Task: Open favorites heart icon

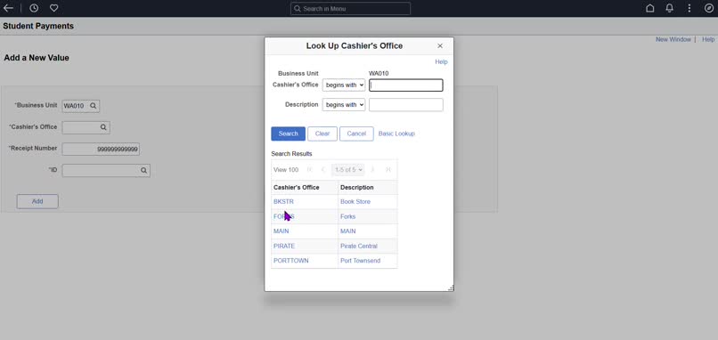Action: click(54, 8)
